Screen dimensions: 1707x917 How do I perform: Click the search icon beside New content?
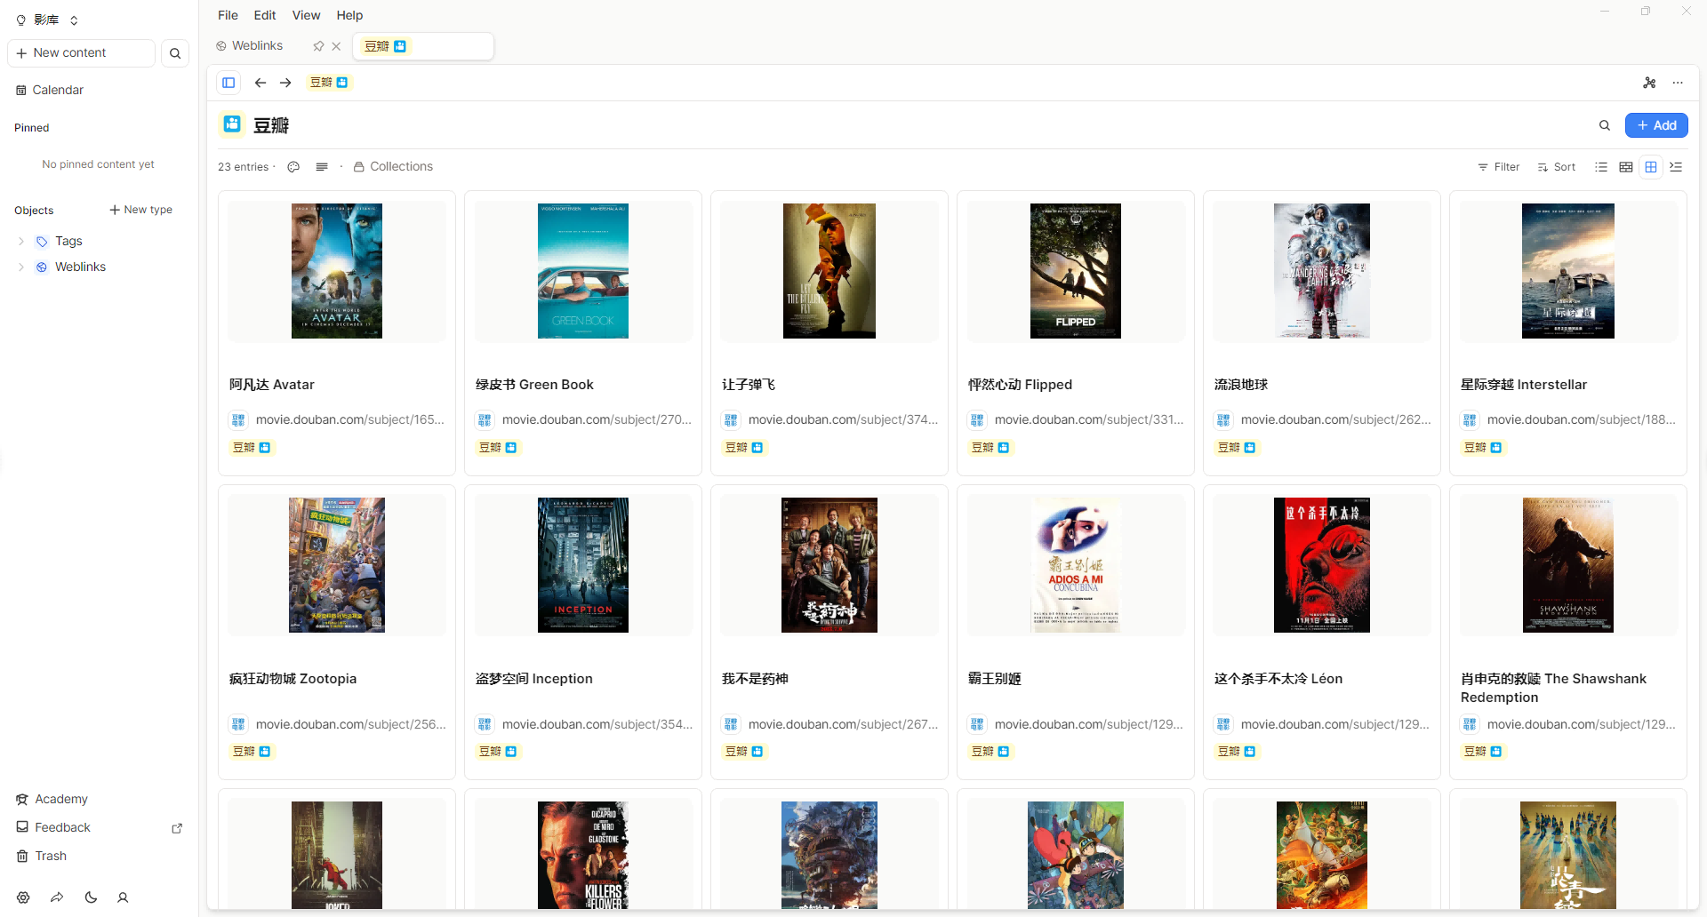(x=175, y=53)
